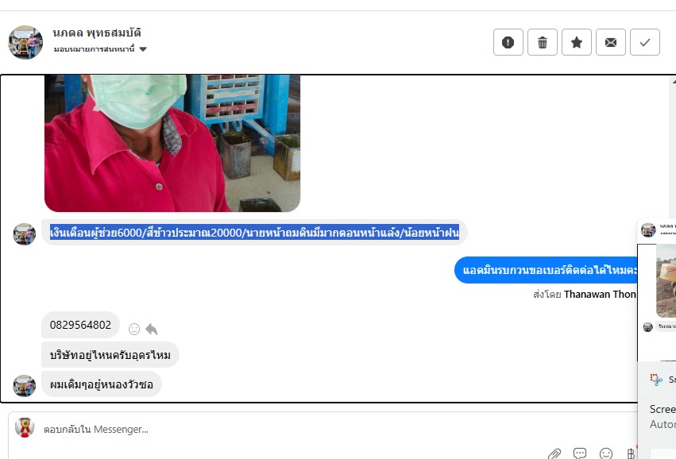Click sender avatar next to salary message
This screenshot has height=459, width=676.
pyautogui.click(x=25, y=234)
